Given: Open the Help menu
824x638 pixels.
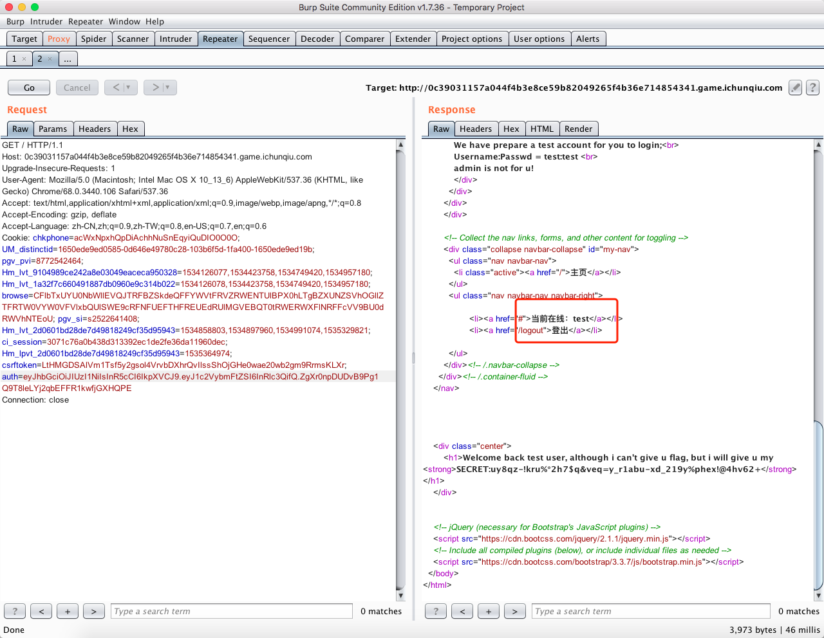Looking at the screenshot, I should click(154, 21).
